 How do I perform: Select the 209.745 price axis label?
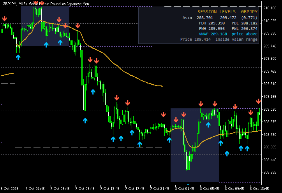pyautogui.click(x=270, y=46)
